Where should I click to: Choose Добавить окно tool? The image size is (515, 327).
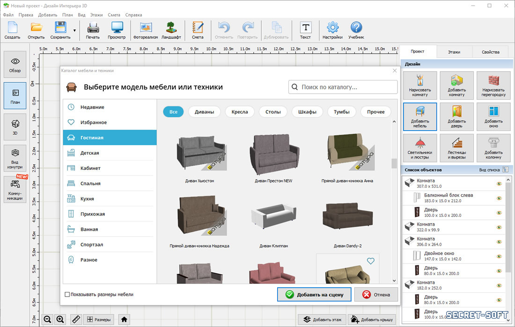click(493, 116)
